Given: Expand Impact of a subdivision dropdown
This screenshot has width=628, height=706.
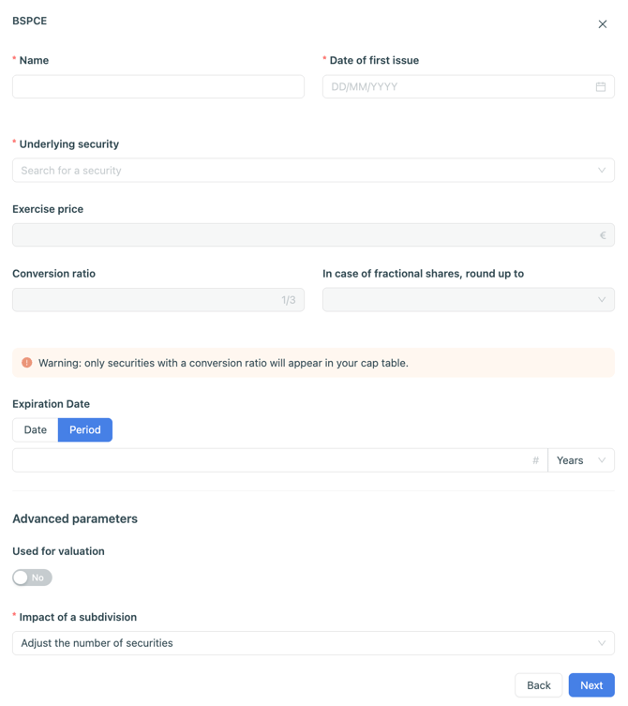Looking at the screenshot, I should tap(313, 643).
